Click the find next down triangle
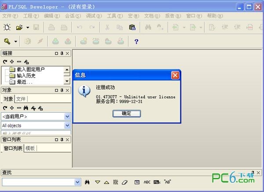The width and height of the screenshot is (264, 192). coord(98,182)
